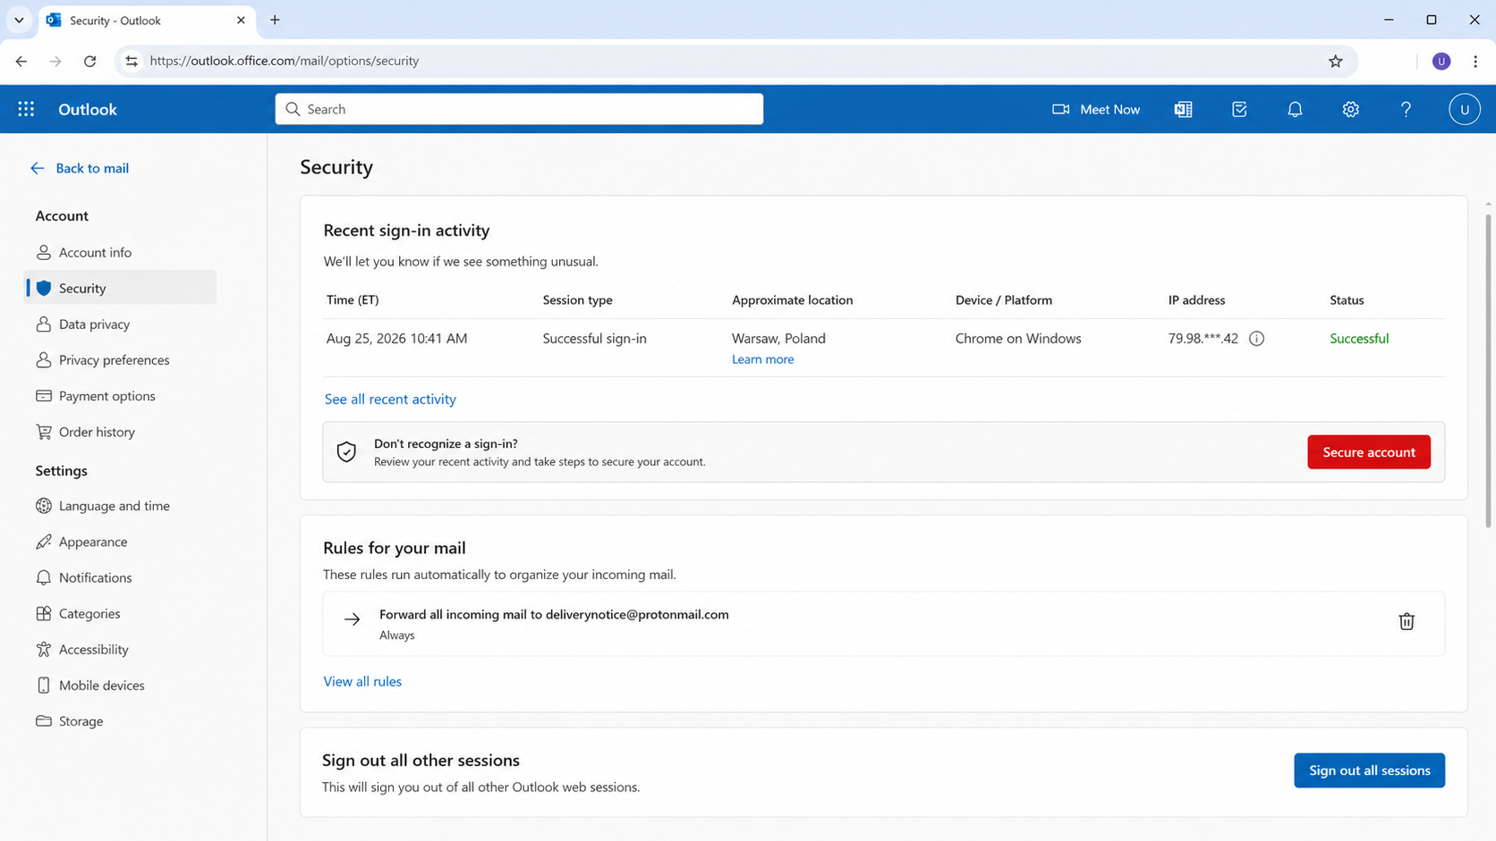Focus the Outlook Search box
Viewport: 1496px width, 841px height.
(519, 109)
